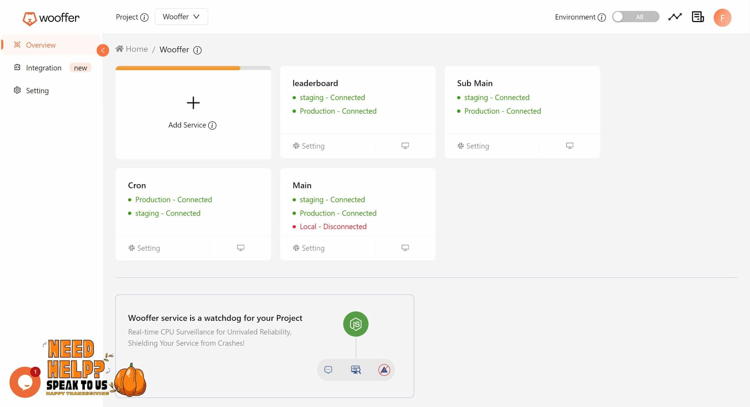This screenshot has height=407, width=750.
Task: Toggle the Environment All switch
Action: tap(635, 17)
